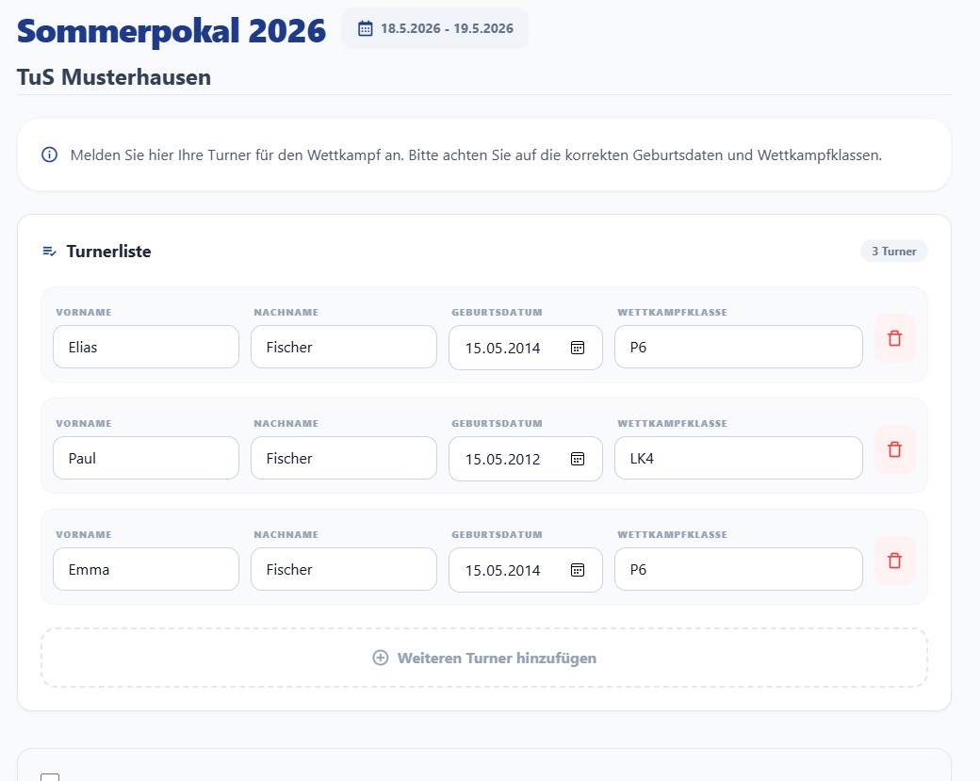Edit the Wettkampfklasse field showing LK4
The width and height of the screenshot is (980, 781).
pos(738,458)
